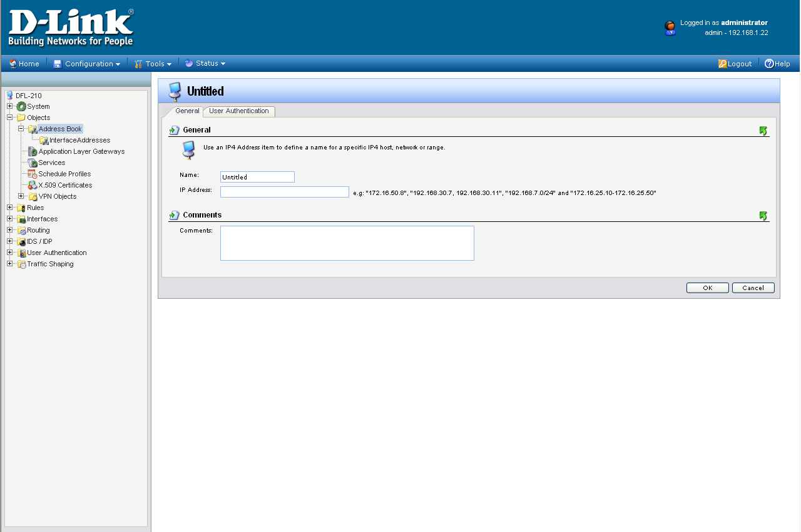Expand the User Authentication tree node

[x=10, y=253]
